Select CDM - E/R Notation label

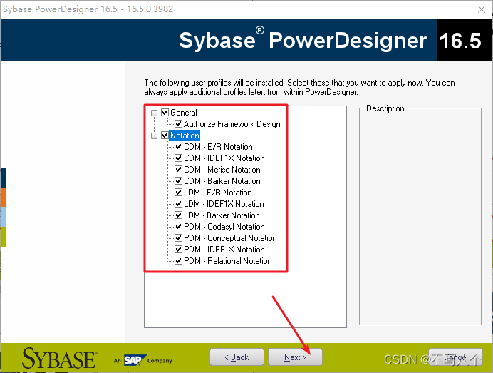coord(218,147)
